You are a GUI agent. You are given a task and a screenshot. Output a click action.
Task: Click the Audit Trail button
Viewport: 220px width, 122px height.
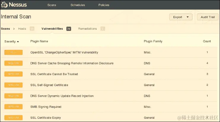pos(208,17)
